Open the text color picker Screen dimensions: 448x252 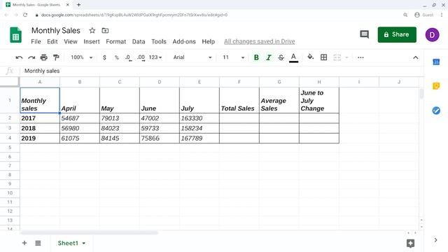point(293,57)
